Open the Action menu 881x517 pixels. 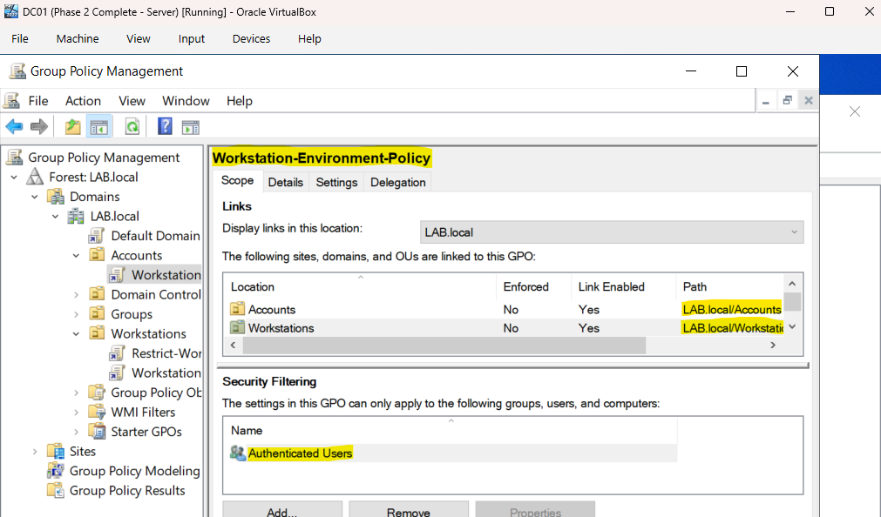pyautogui.click(x=83, y=101)
